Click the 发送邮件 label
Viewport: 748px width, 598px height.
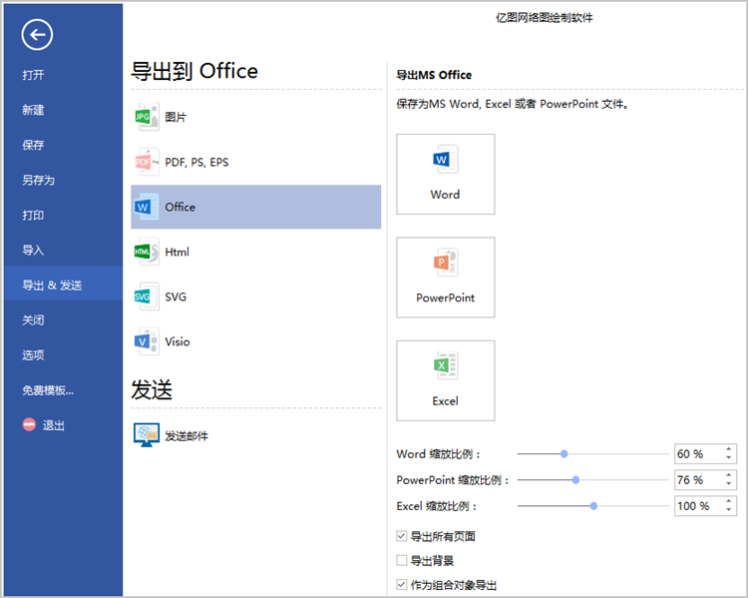click(x=187, y=436)
